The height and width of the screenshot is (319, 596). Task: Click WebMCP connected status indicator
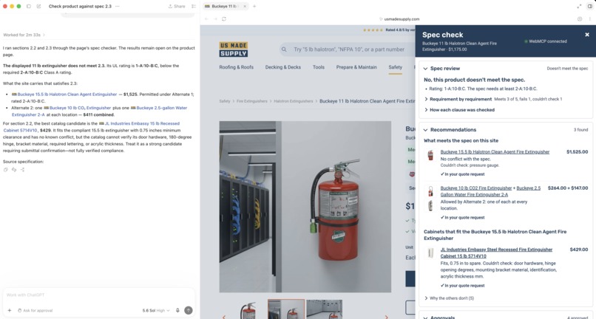tap(546, 41)
